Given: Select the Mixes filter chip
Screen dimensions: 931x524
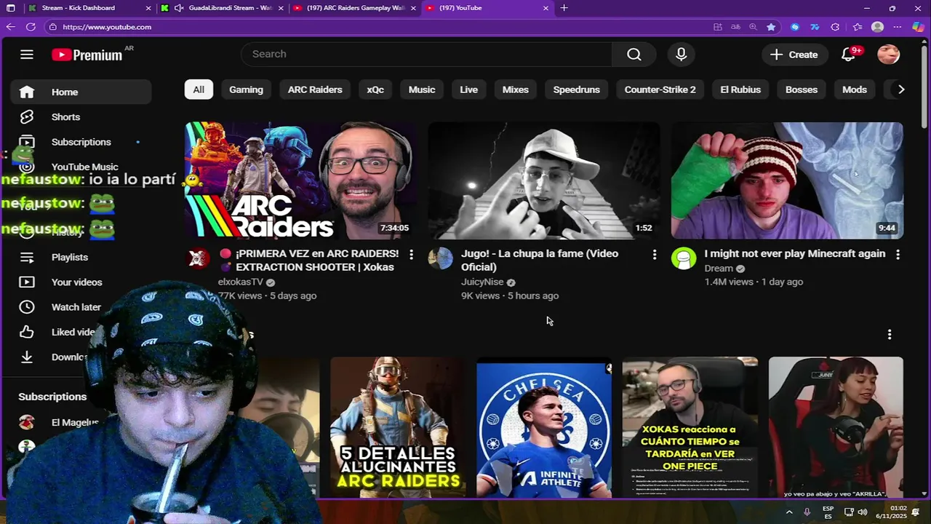Looking at the screenshot, I should click(x=516, y=90).
